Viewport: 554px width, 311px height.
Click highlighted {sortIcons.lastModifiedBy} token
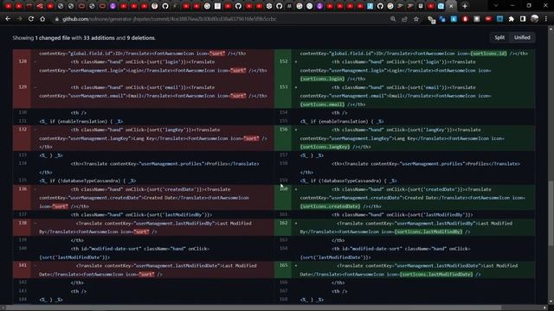(428, 232)
